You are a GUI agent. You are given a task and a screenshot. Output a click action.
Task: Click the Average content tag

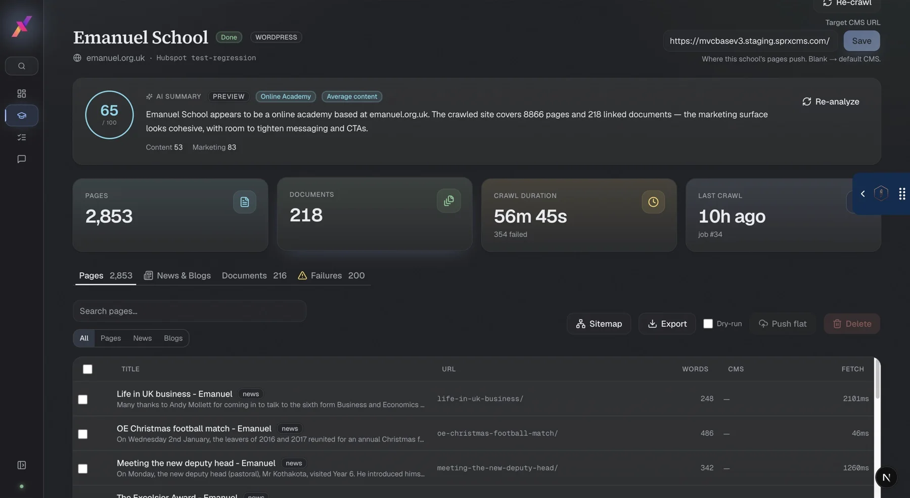(352, 96)
